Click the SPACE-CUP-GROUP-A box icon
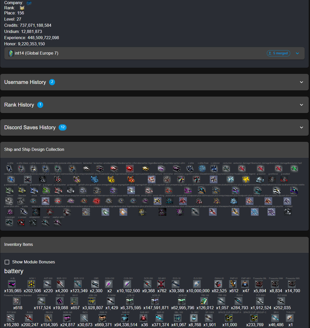This screenshot has width=310, height=328. click(229, 318)
